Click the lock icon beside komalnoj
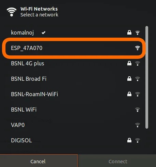The width and height of the screenshot is (156, 167). click(x=129, y=33)
